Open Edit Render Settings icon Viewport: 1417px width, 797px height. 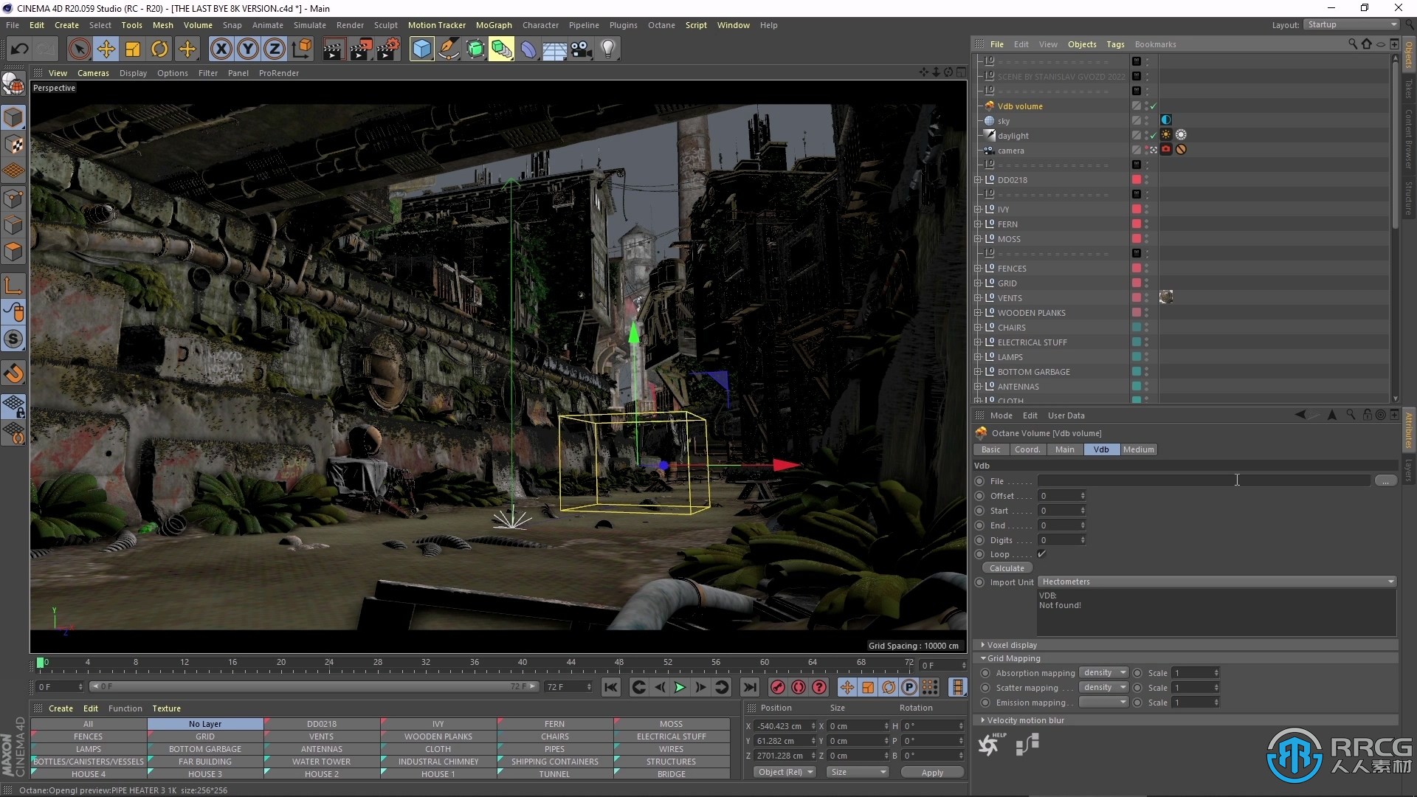(388, 49)
